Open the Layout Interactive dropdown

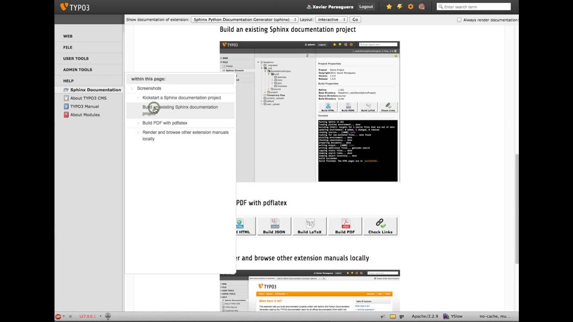click(331, 20)
